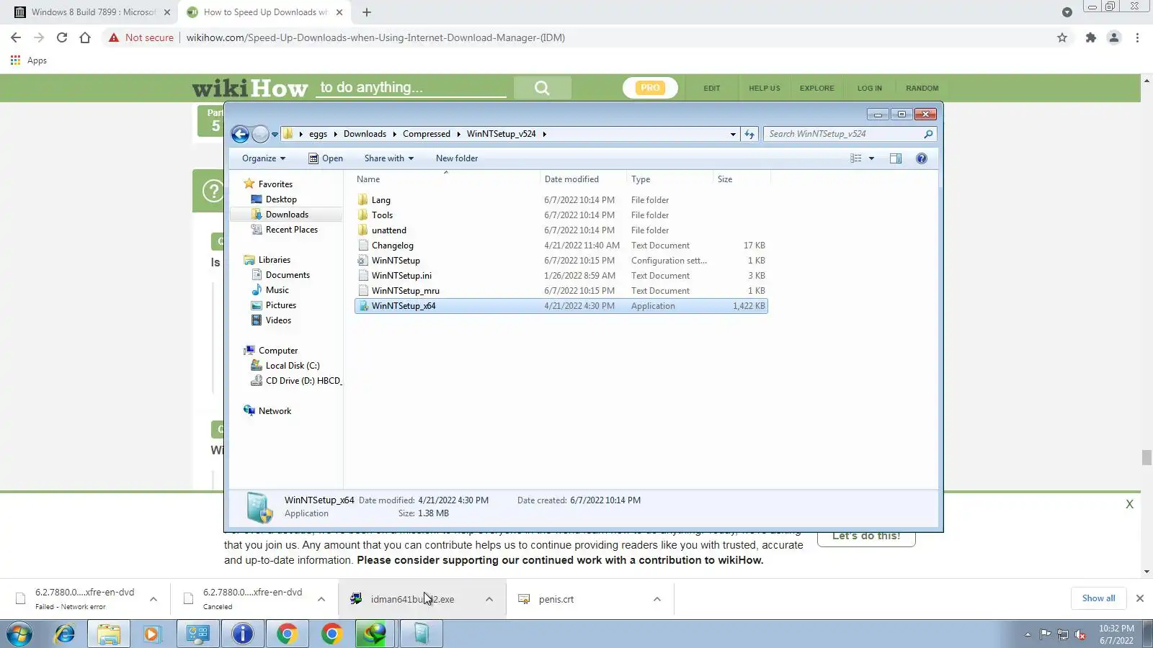Expand options for penis.crt download

[x=657, y=599]
